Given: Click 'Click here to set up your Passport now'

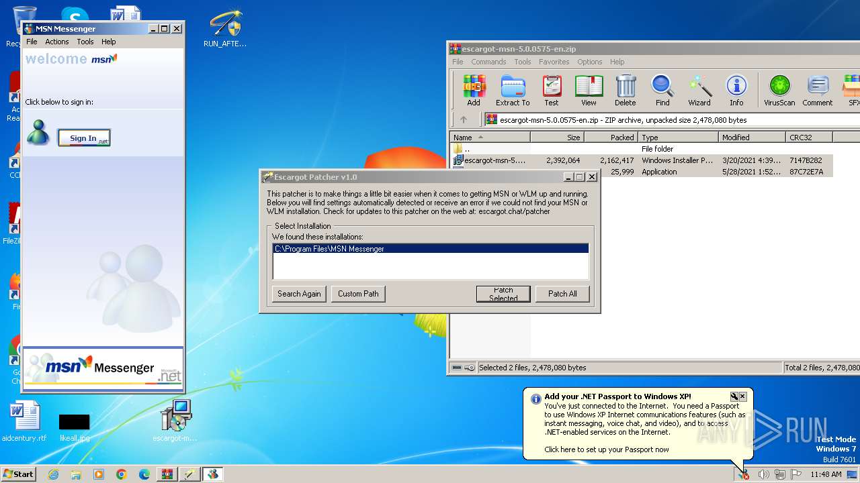Looking at the screenshot, I should [x=607, y=449].
